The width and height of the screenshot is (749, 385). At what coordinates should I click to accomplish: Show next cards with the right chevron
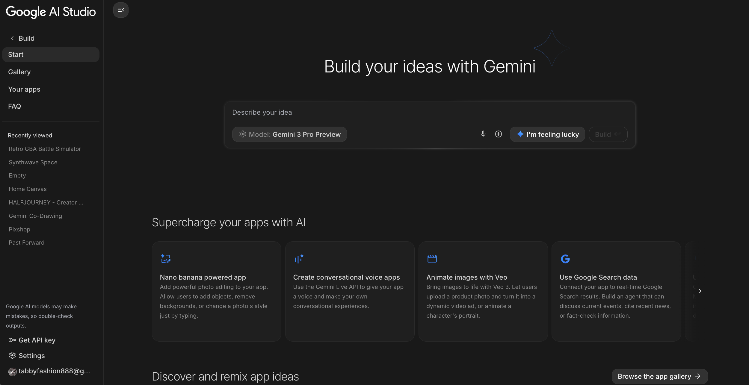tap(700, 291)
